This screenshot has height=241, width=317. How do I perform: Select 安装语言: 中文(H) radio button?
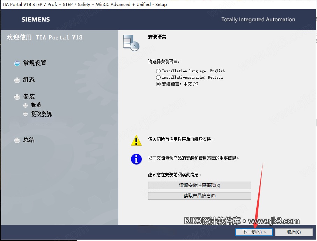[158, 84]
